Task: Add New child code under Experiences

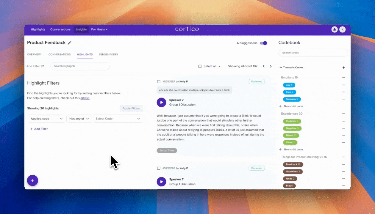Action: click(x=291, y=150)
